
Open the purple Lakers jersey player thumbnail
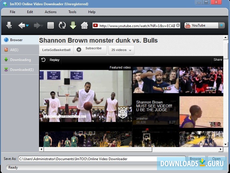click(201, 112)
